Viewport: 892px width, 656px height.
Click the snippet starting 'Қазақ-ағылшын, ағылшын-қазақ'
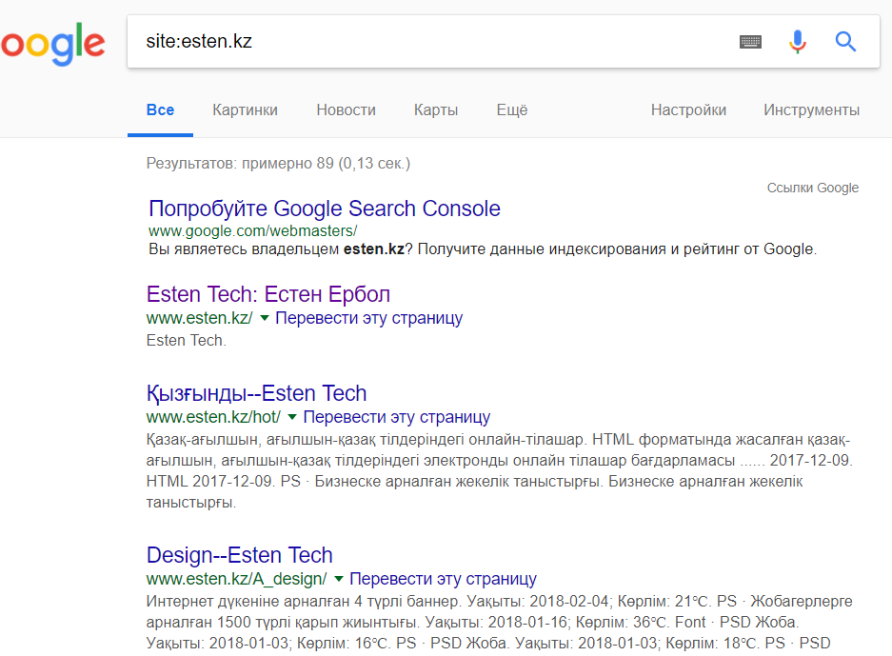click(499, 471)
